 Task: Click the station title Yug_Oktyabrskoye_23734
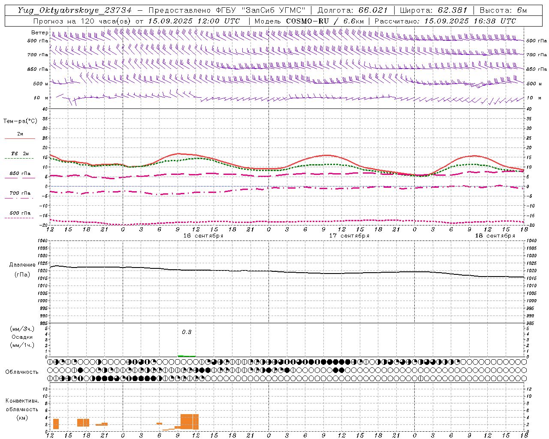click(x=75, y=10)
